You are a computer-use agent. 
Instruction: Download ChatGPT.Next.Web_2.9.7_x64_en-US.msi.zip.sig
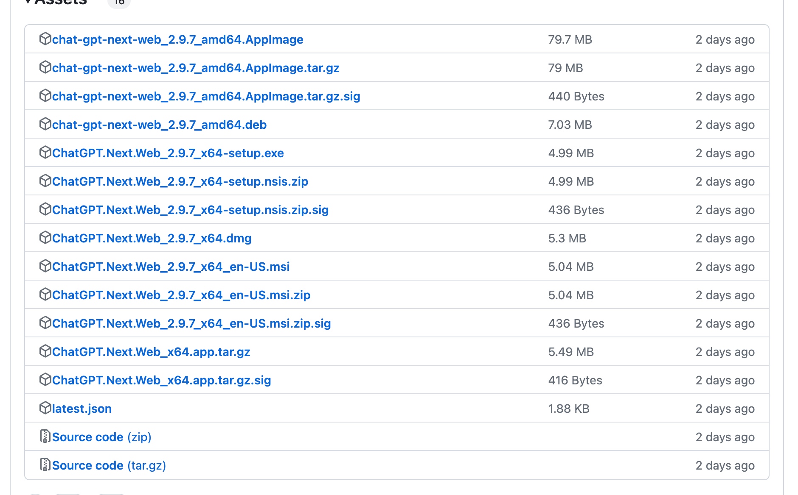click(x=191, y=323)
